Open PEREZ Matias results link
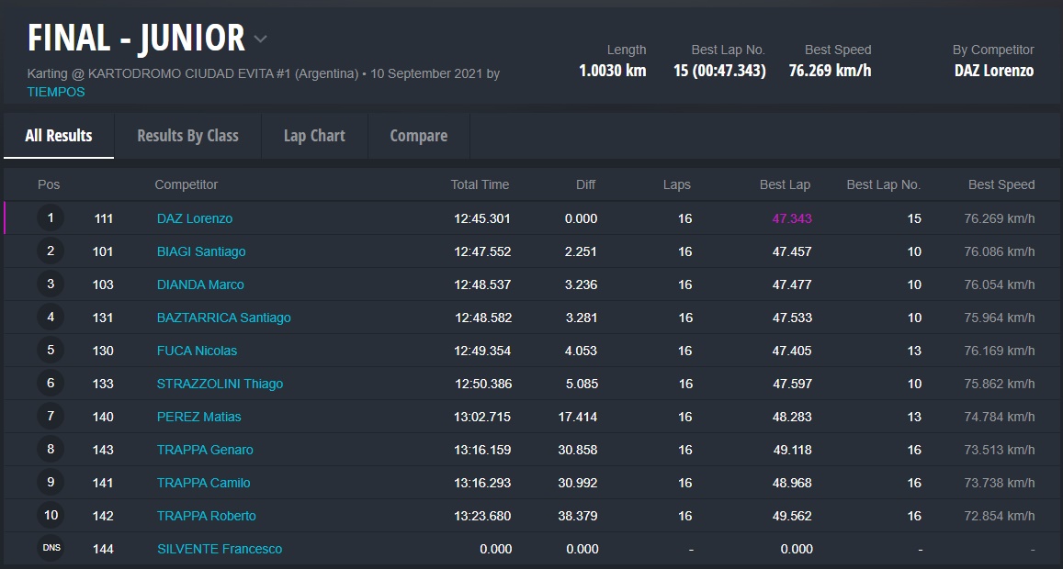The image size is (1063, 569). coord(198,417)
